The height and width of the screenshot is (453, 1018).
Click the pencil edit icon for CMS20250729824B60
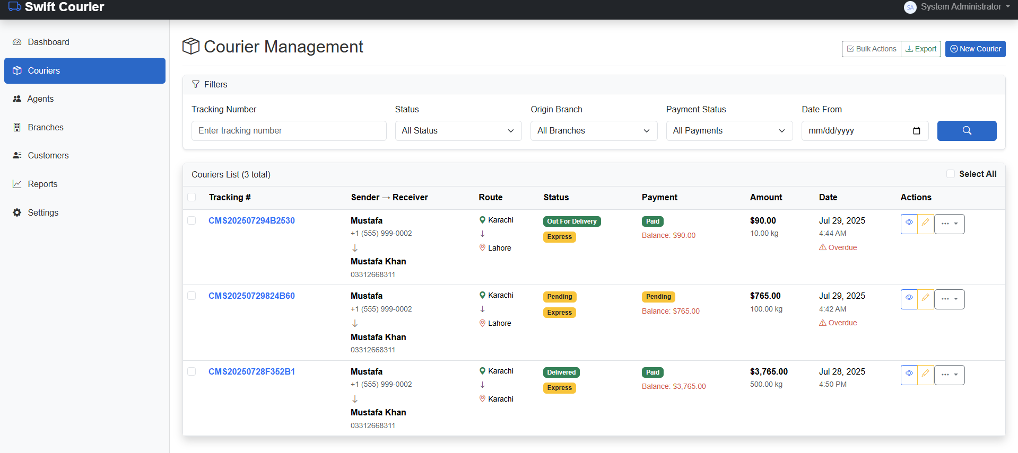[x=926, y=299]
